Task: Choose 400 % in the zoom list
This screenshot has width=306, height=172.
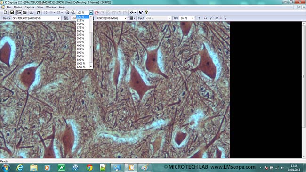Action: (83, 45)
